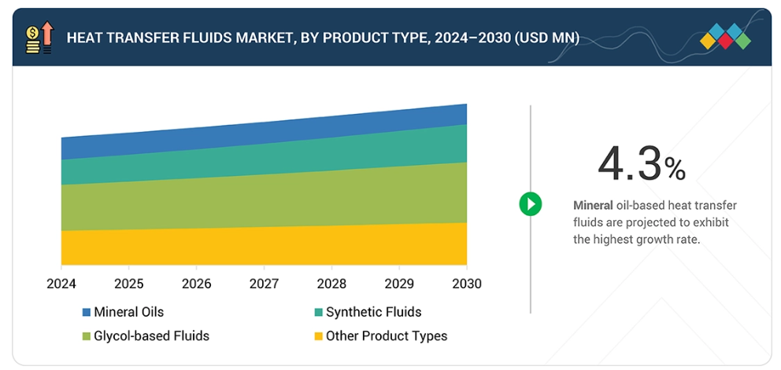The height and width of the screenshot is (370, 781).
Task: Click the dollar coin stack icon in header
Action: [x=31, y=39]
